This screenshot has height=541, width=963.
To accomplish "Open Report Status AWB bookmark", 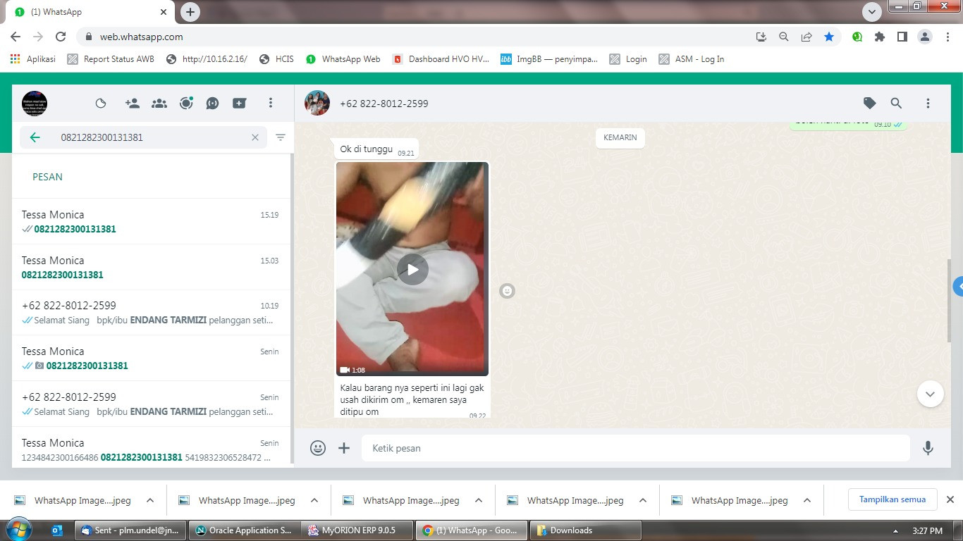I will click(111, 59).
